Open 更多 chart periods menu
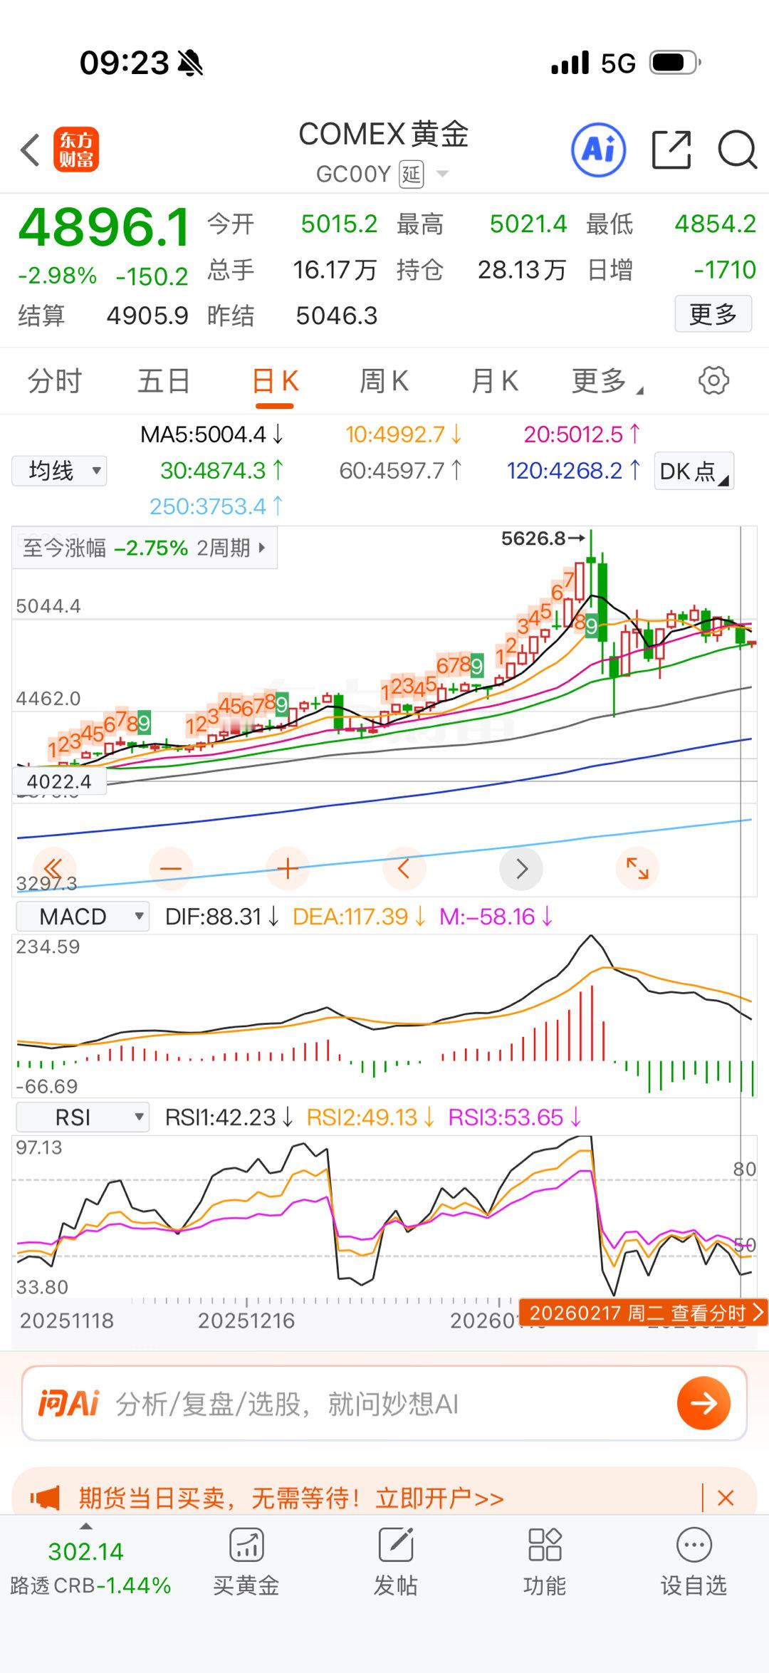The height and width of the screenshot is (1673, 769). pos(607,381)
